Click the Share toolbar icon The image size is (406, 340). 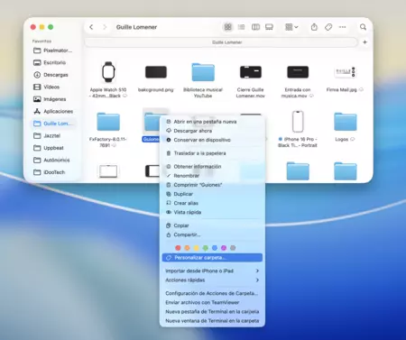click(314, 27)
